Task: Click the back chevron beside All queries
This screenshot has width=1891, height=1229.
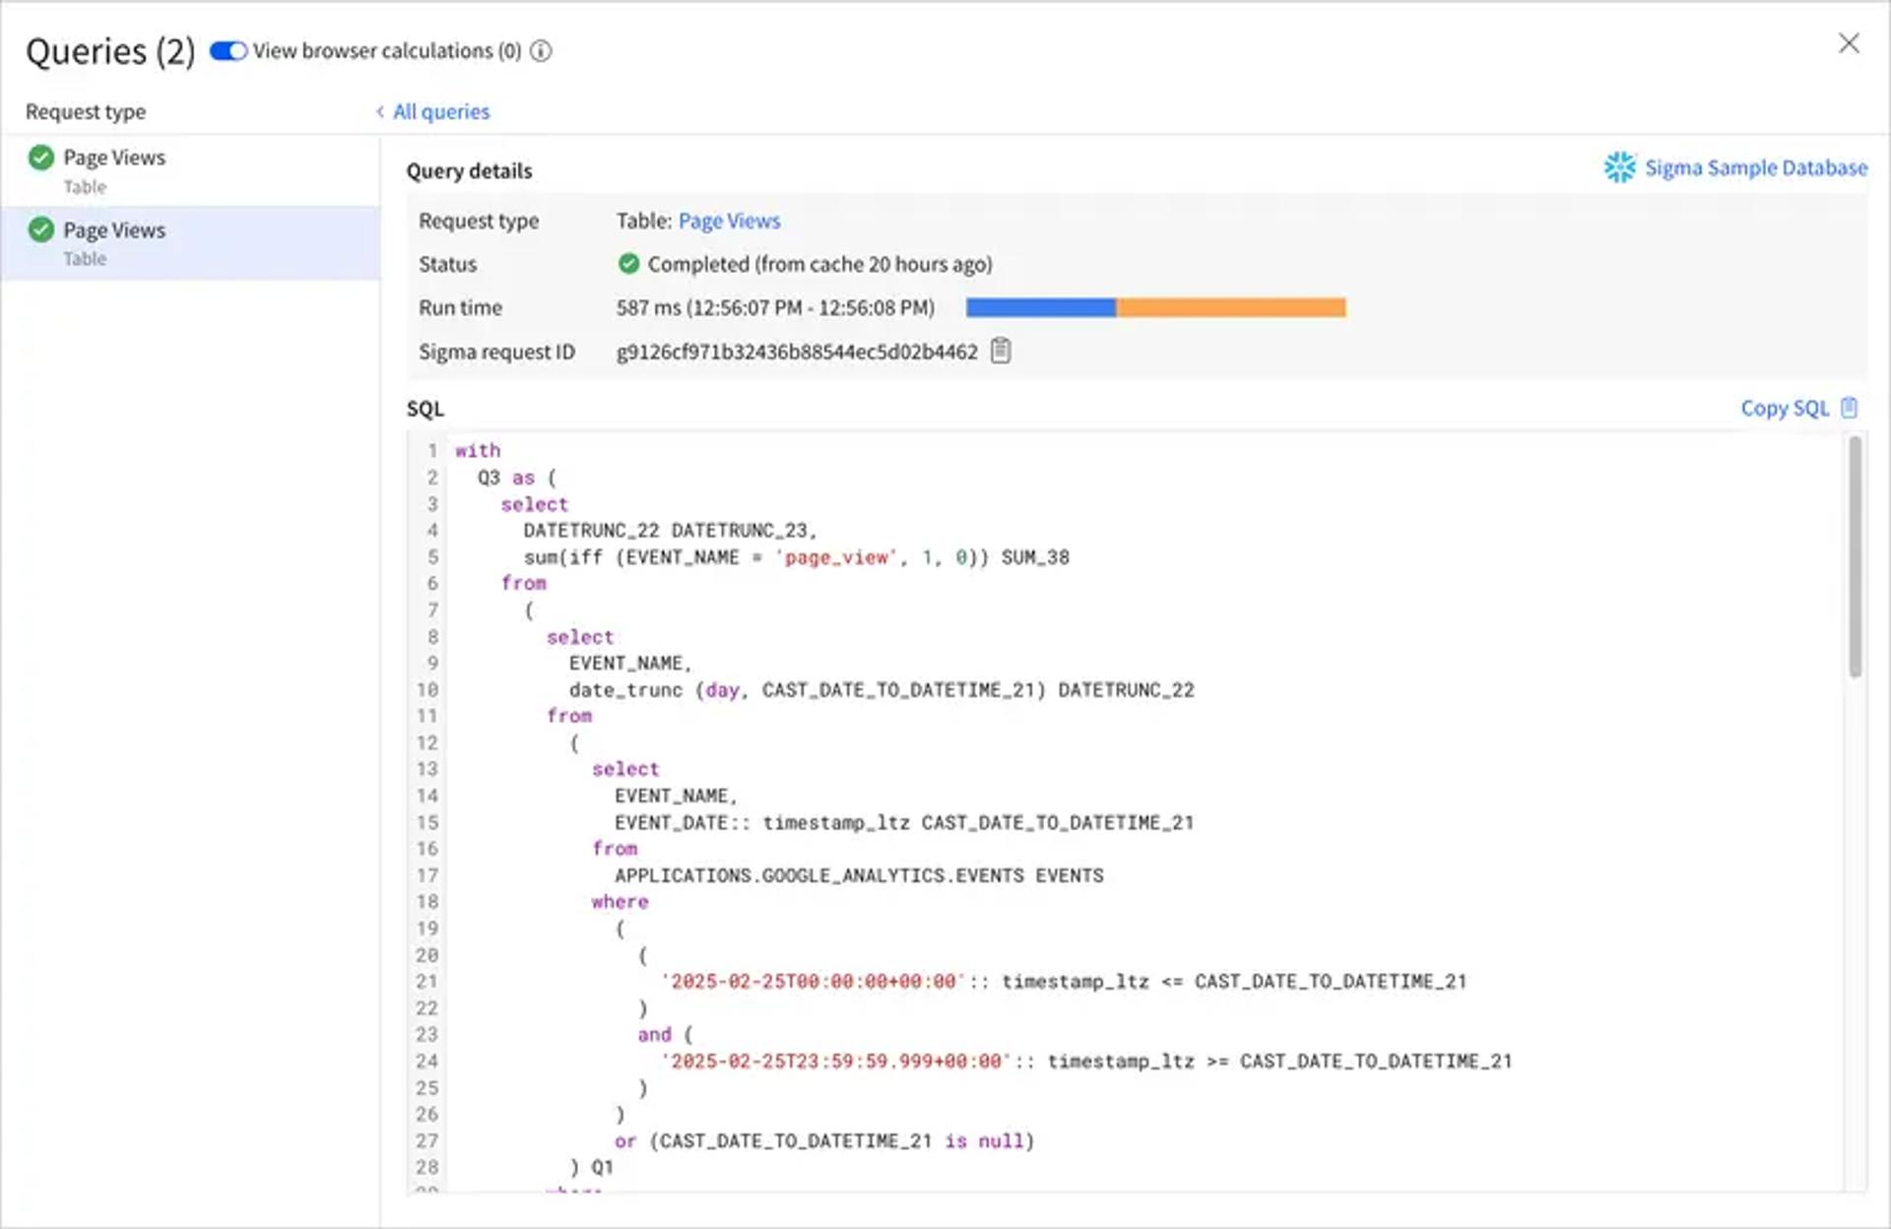Action: pos(380,111)
